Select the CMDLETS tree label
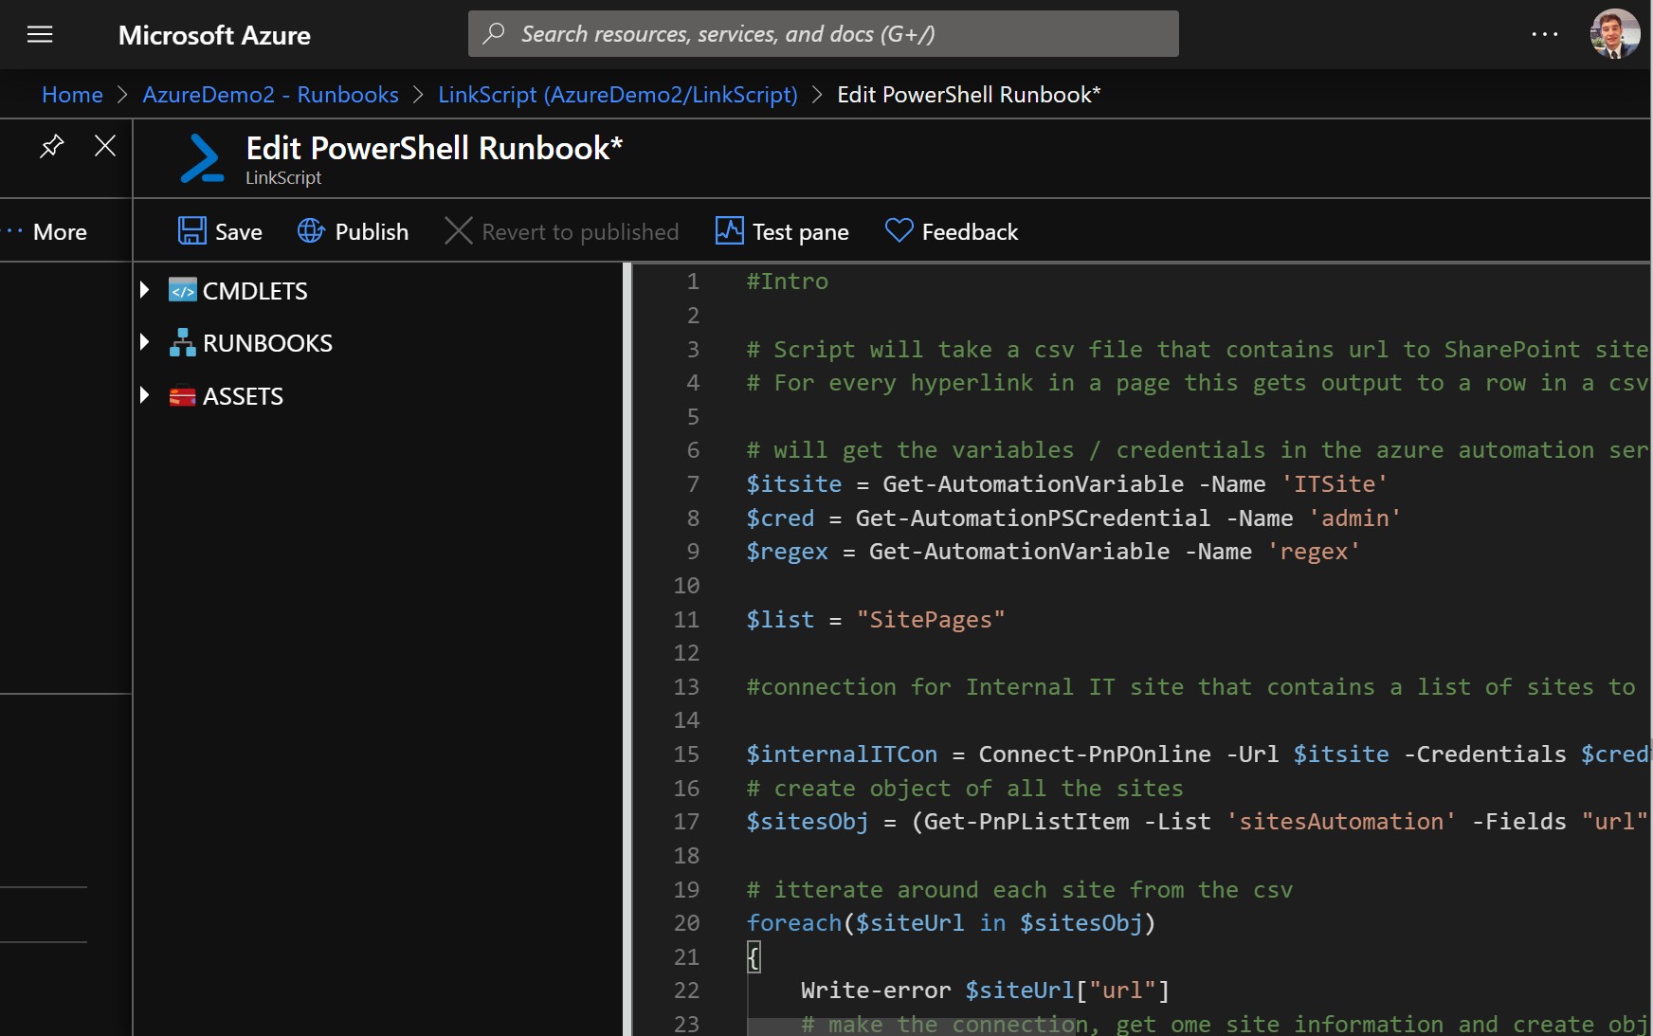Image resolution: width=1653 pixels, height=1036 pixels. click(255, 291)
